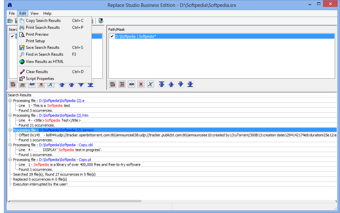The width and height of the screenshot is (340, 213).
Task: Select Print Preview menu entry
Action: pos(54,34)
